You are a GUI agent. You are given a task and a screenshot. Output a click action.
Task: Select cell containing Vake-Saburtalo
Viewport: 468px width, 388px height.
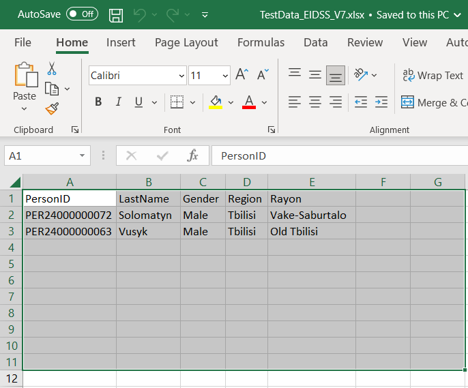click(310, 215)
